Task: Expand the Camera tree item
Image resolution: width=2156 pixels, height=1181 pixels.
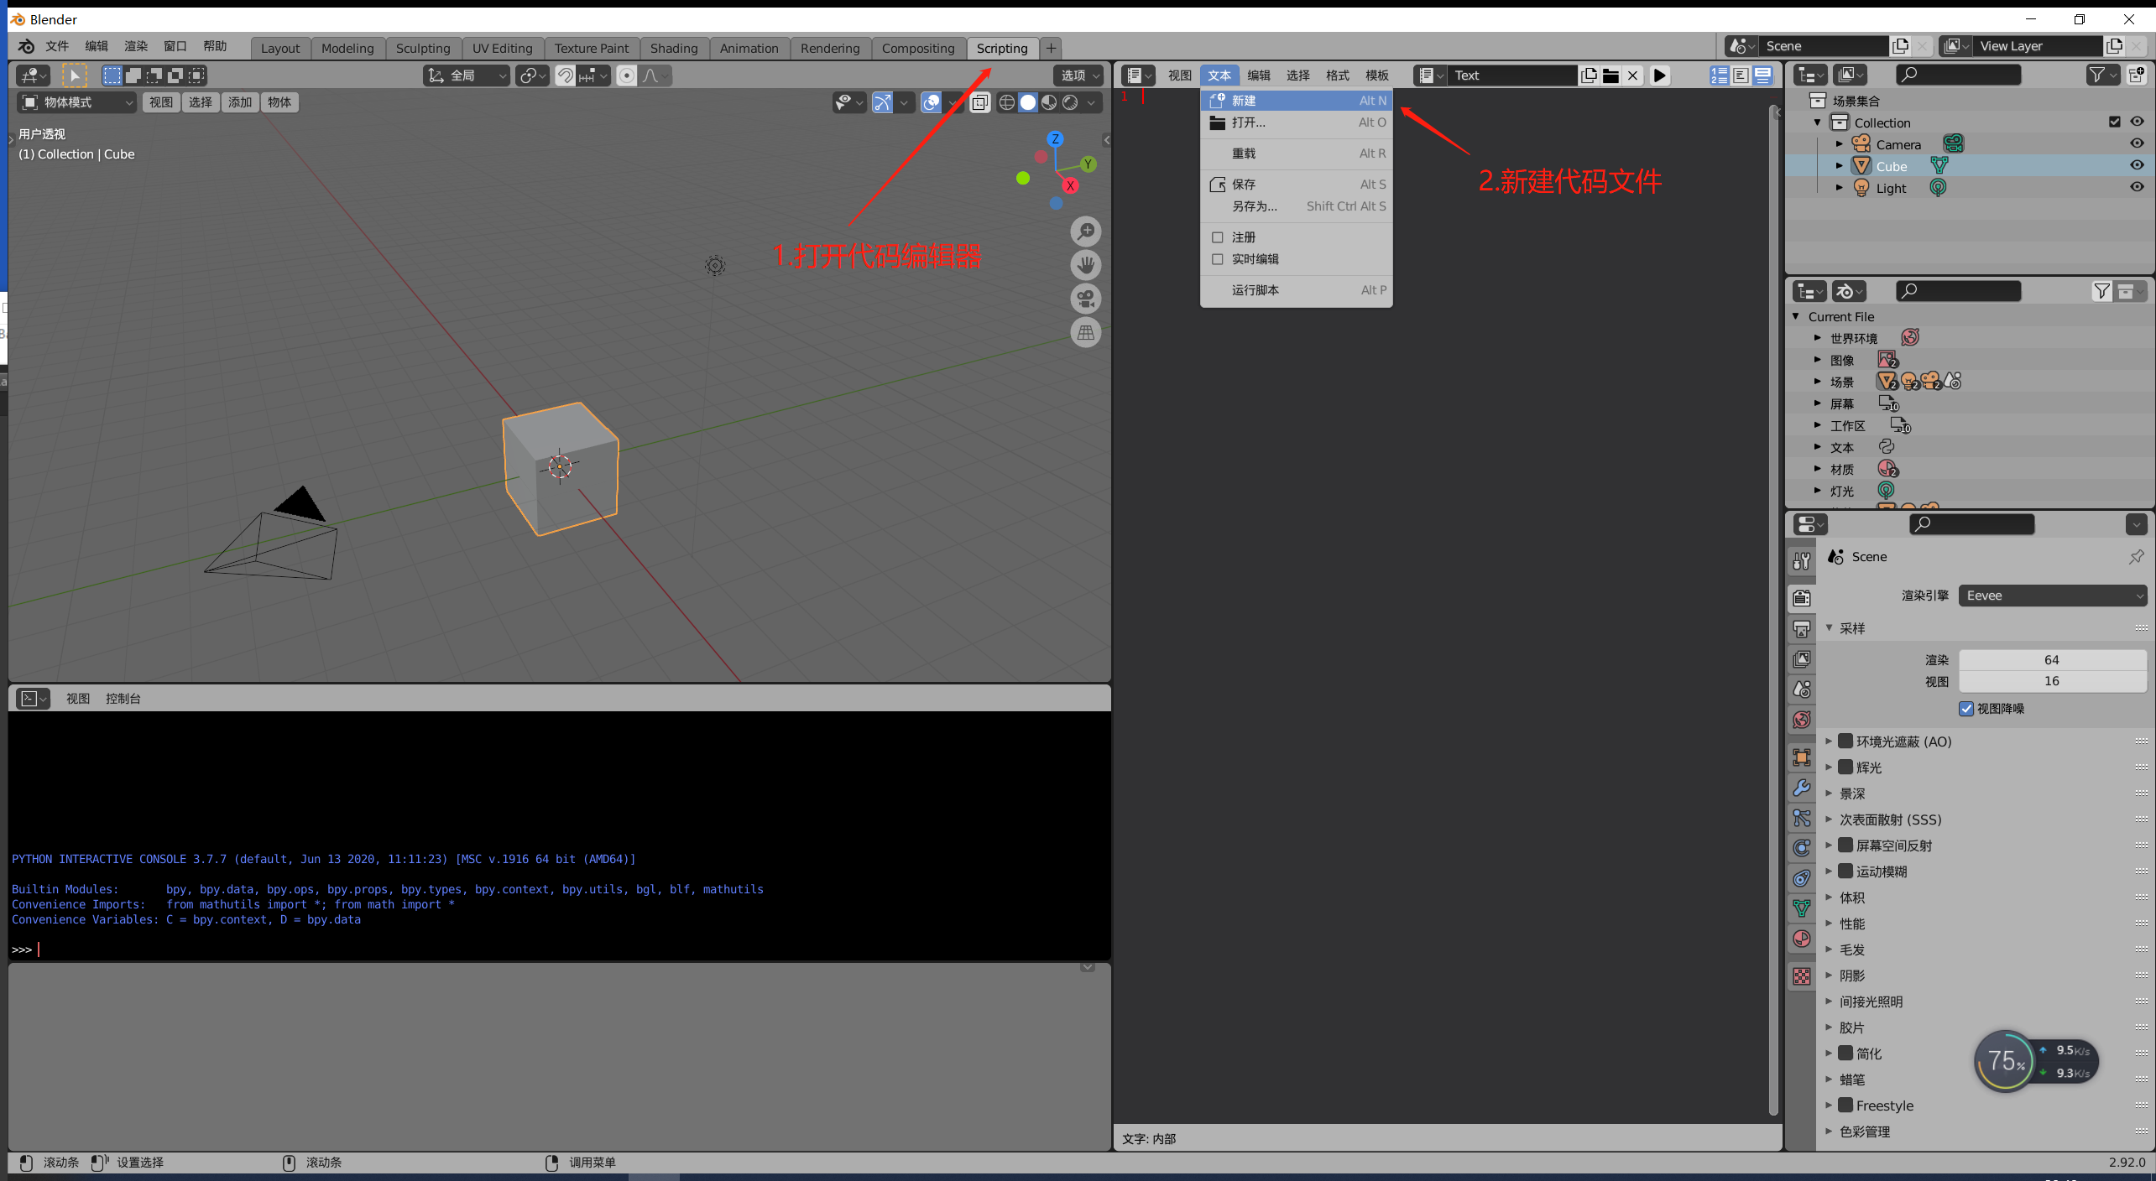Action: point(1840,143)
